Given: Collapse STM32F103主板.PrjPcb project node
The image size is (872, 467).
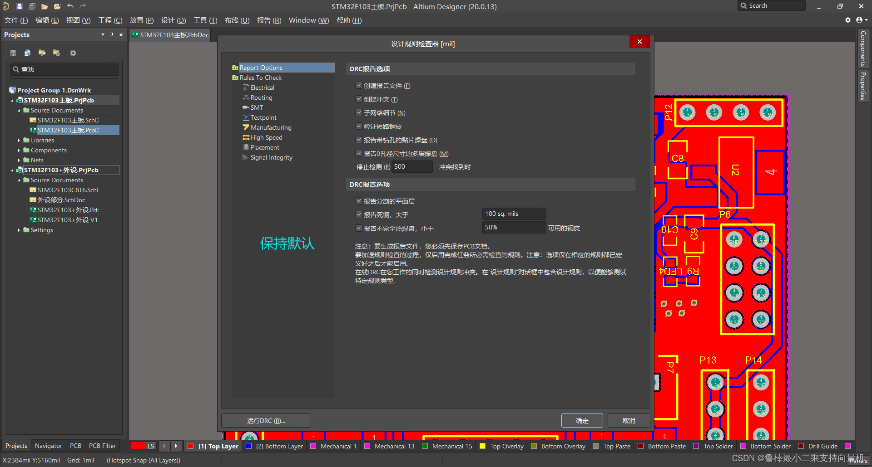Looking at the screenshot, I should point(12,101).
